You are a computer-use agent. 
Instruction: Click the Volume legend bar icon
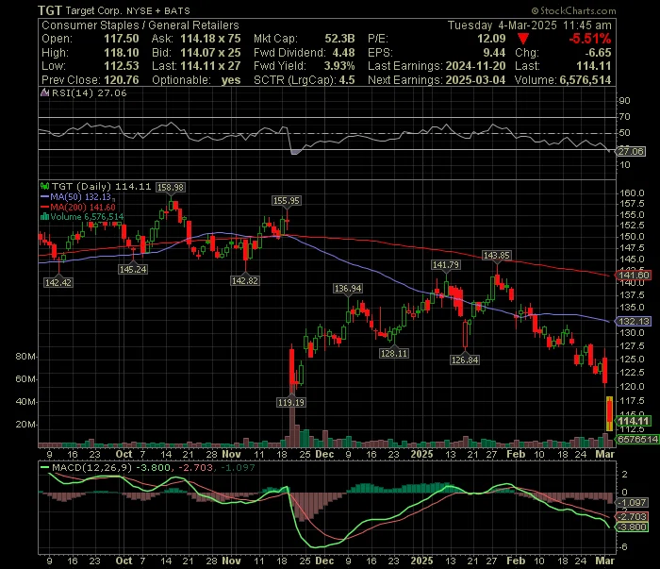44,217
